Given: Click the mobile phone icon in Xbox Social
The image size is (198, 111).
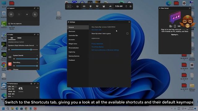Looking at the screenshot, I should pos(175,26).
